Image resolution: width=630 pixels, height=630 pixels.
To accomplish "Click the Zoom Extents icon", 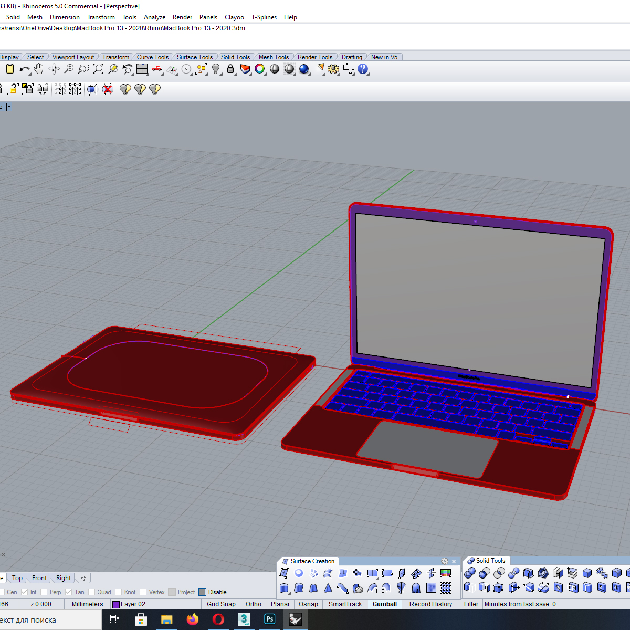I will (98, 69).
